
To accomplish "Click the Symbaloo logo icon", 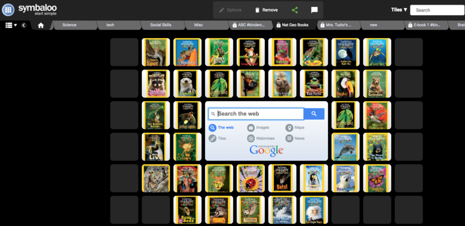I will point(8,10).
